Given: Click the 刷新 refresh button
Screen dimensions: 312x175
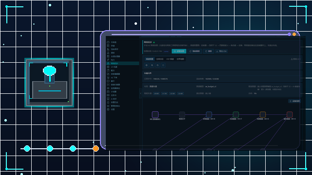Looking at the screenshot, I should (x=208, y=51).
